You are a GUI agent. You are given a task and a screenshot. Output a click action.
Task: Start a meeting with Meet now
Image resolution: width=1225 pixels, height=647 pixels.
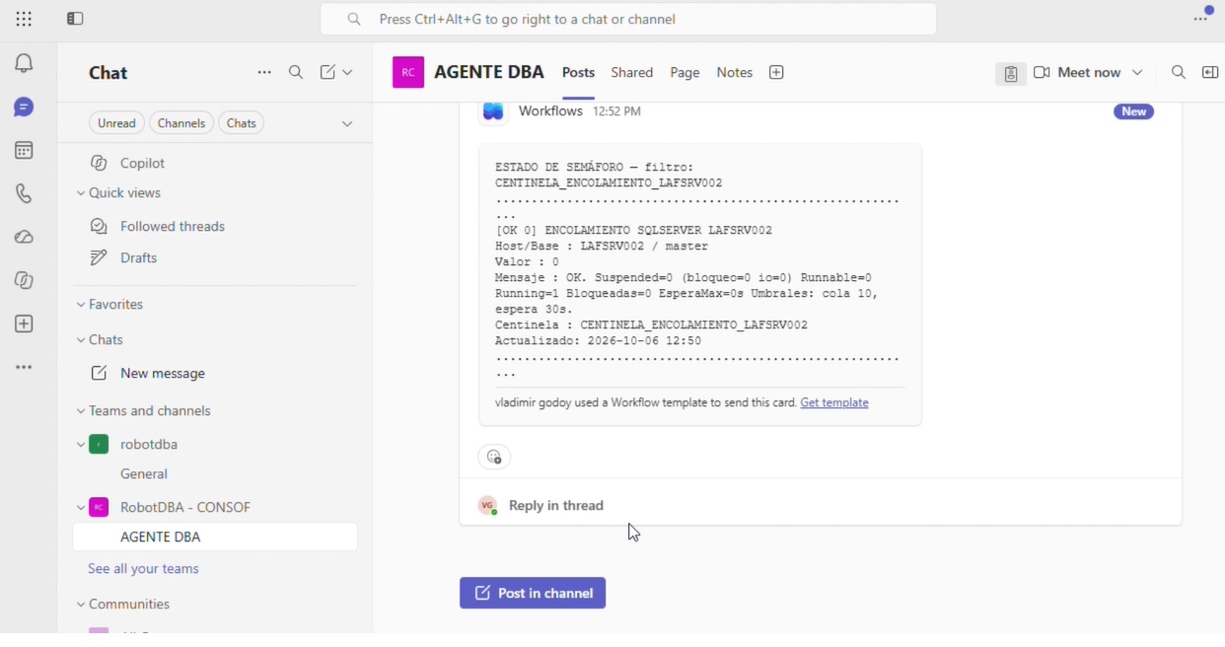[1078, 73]
